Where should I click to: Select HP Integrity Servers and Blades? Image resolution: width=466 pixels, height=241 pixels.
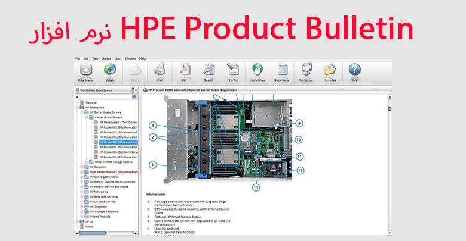[109, 187]
